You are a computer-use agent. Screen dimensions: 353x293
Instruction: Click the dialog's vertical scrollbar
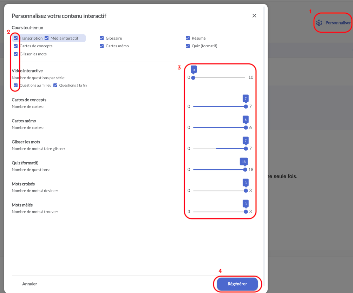pos(264,140)
